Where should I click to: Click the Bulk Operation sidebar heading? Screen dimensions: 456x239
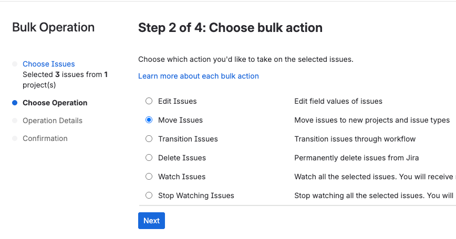pyautogui.click(x=53, y=28)
